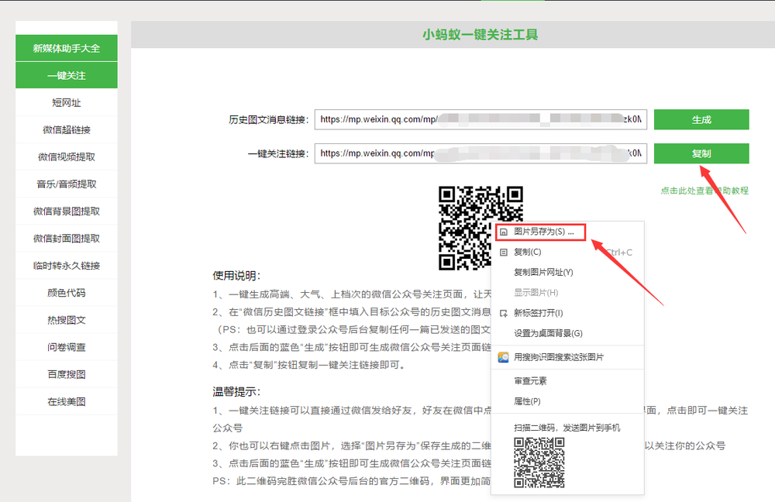Click the generated QR code image
The image size is (775, 502).
coord(480,229)
